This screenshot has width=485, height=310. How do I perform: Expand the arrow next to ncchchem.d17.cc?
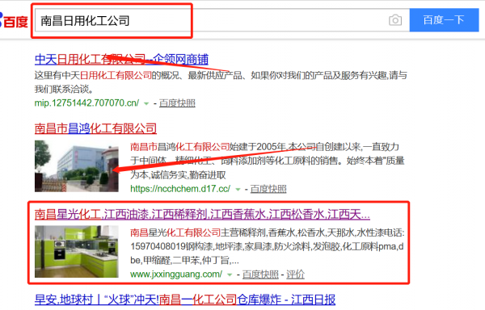[238, 190]
